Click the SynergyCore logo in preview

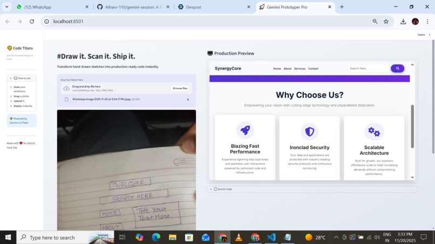pos(228,68)
